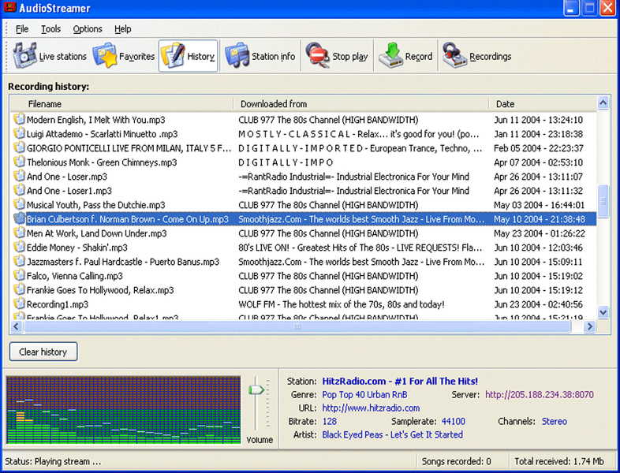Click the Volume slider handle

point(256,390)
